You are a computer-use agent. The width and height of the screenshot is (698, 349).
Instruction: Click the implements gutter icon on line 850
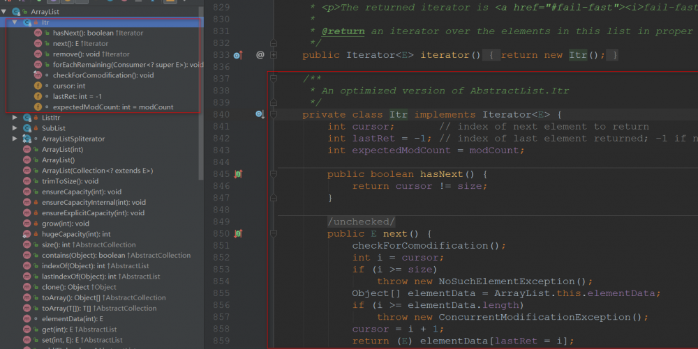click(x=237, y=234)
